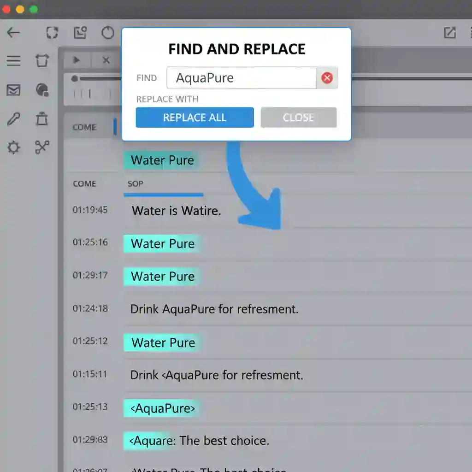The width and height of the screenshot is (472, 472).
Task: Click the timer icon on the top toolbar
Action: coord(107,33)
